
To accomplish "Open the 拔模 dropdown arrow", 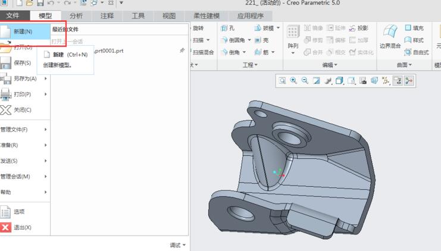I will pyautogui.click(x=278, y=28).
